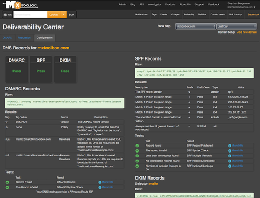Open the Stephen Bergmann account menu
260x198 pixels.
[x=241, y=5]
